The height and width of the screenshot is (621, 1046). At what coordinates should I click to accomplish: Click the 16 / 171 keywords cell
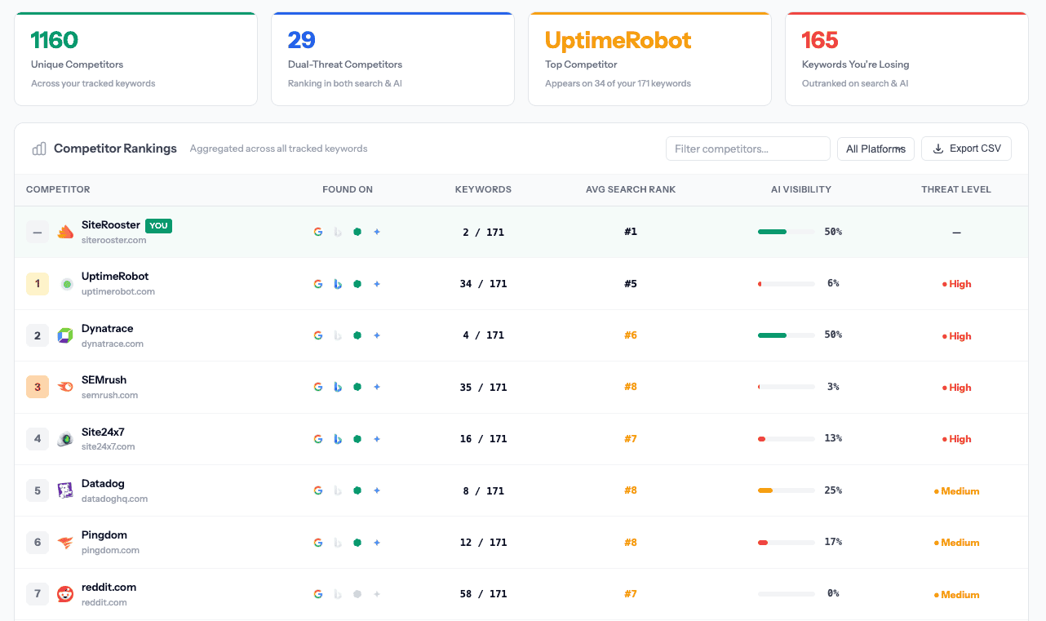[x=483, y=439]
